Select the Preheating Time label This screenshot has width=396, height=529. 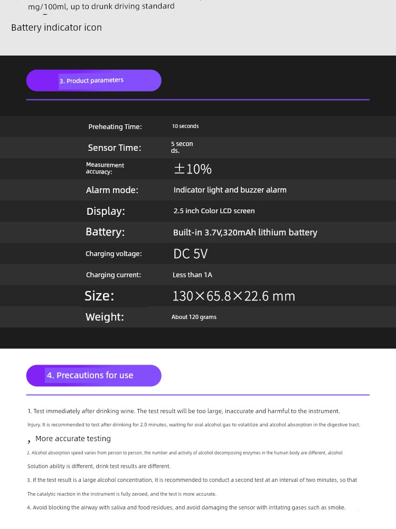point(115,126)
